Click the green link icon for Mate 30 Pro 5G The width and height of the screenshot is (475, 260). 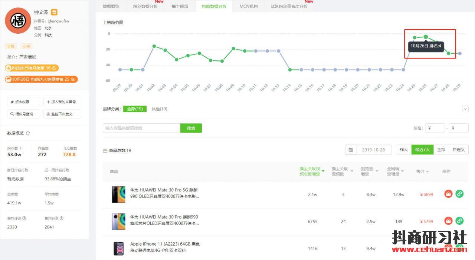(x=459, y=194)
